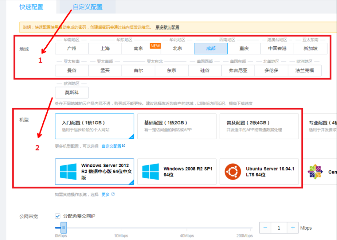337x240 pixels.
Task: Click the bandwidth value input field
Action: [x=279, y=228]
